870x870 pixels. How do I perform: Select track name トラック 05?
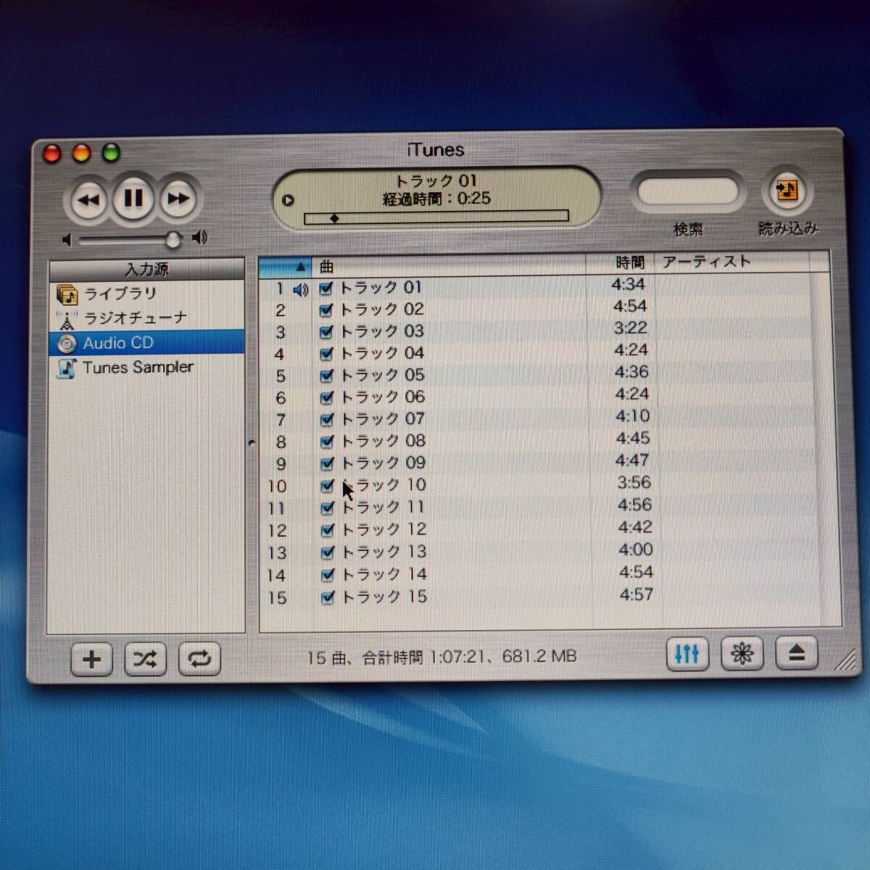[383, 375]
